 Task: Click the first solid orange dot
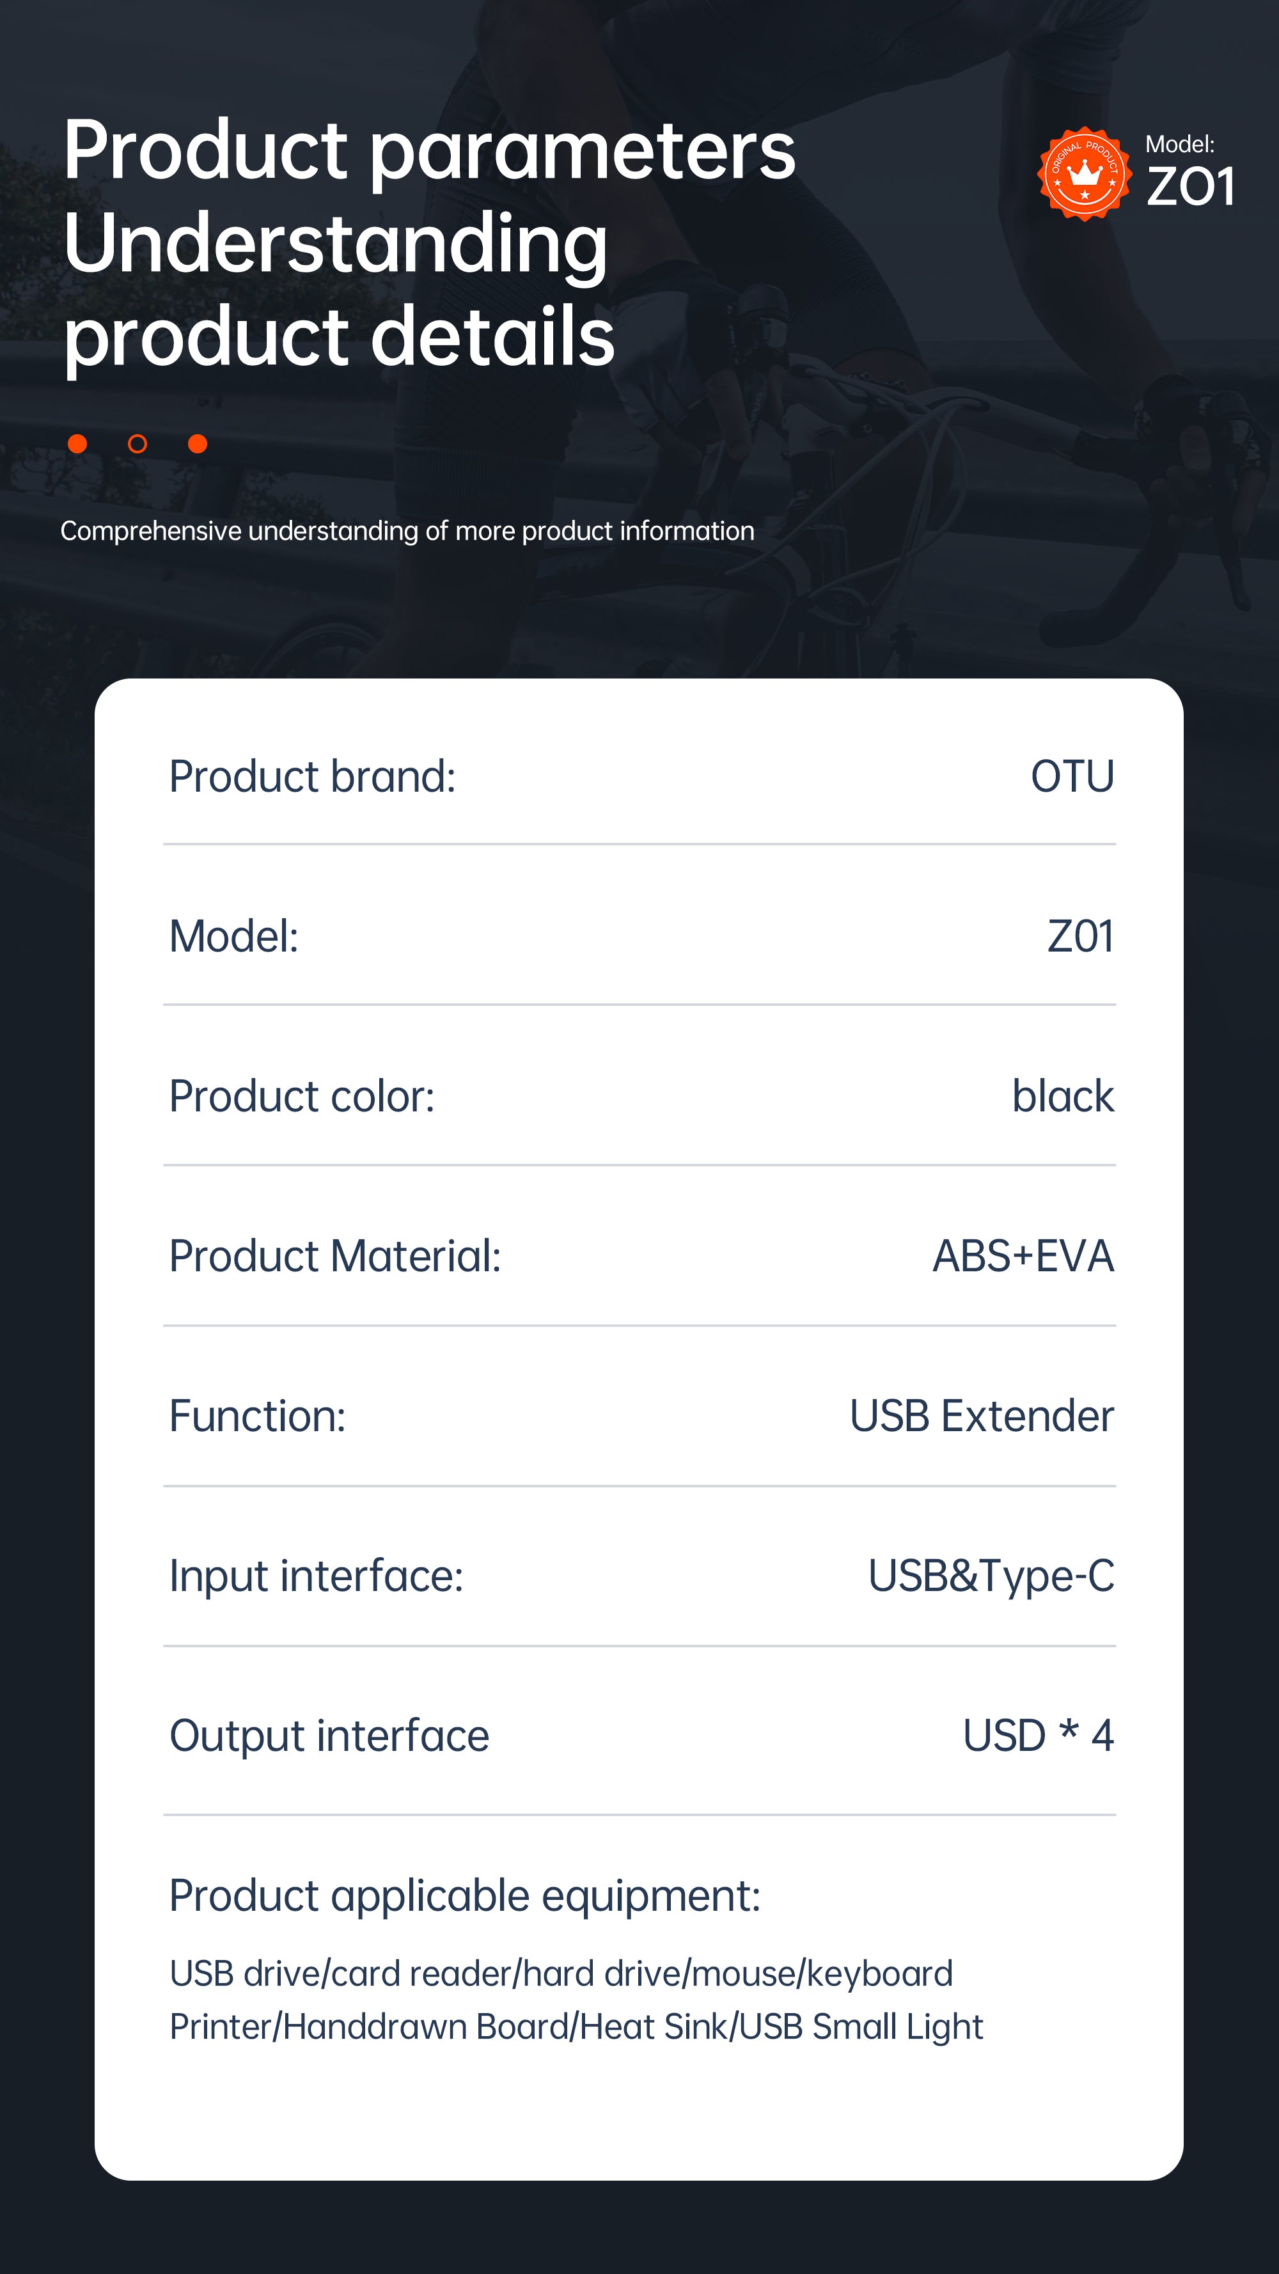[x=77, y=443]
